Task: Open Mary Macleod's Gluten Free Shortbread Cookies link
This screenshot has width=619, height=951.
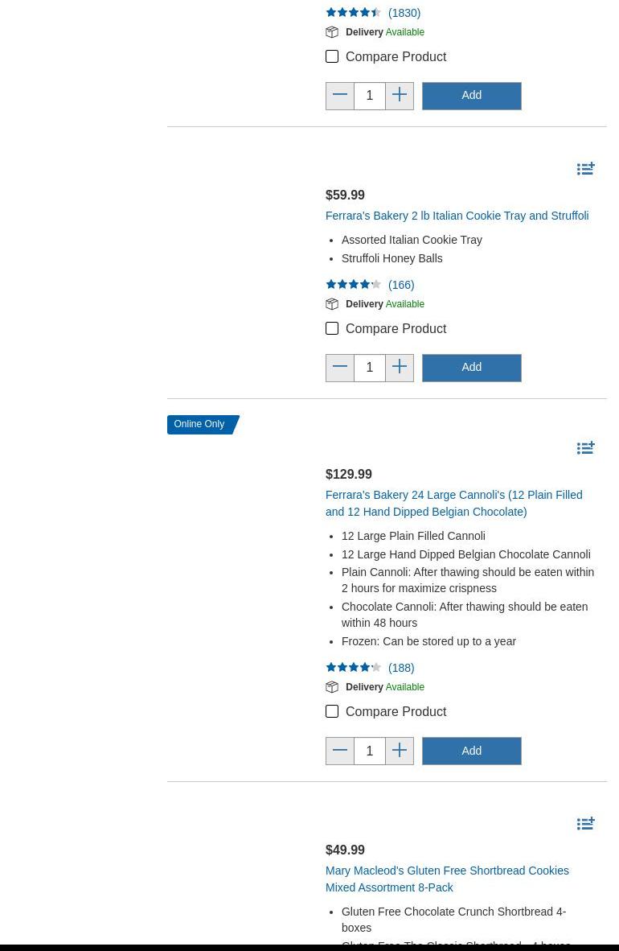Action: (447, 879)
